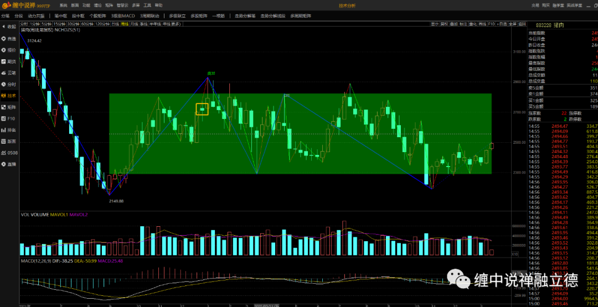Click the 缠中说禅 app logo
The height and width of the screenshot is (307, 598).
point(26,6)
